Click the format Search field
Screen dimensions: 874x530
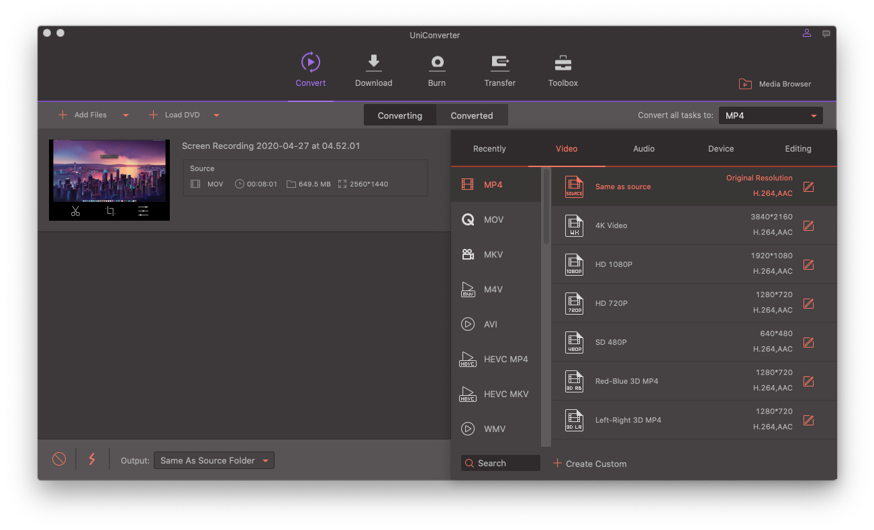coord(501,463)
